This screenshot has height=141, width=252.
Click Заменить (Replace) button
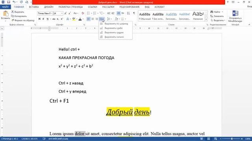coord(217,16)
